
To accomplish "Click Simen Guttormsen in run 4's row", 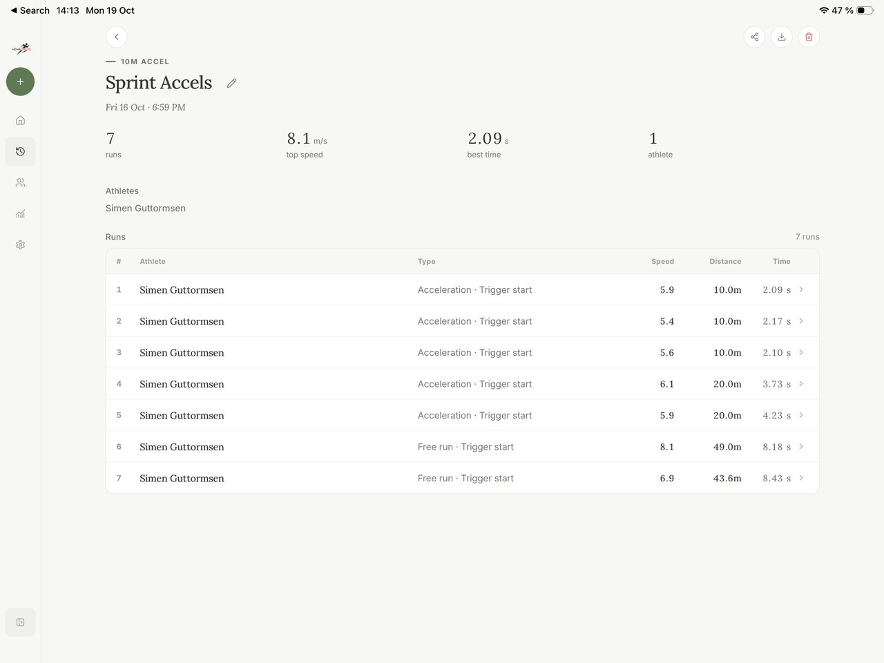I will click(182, 384).
